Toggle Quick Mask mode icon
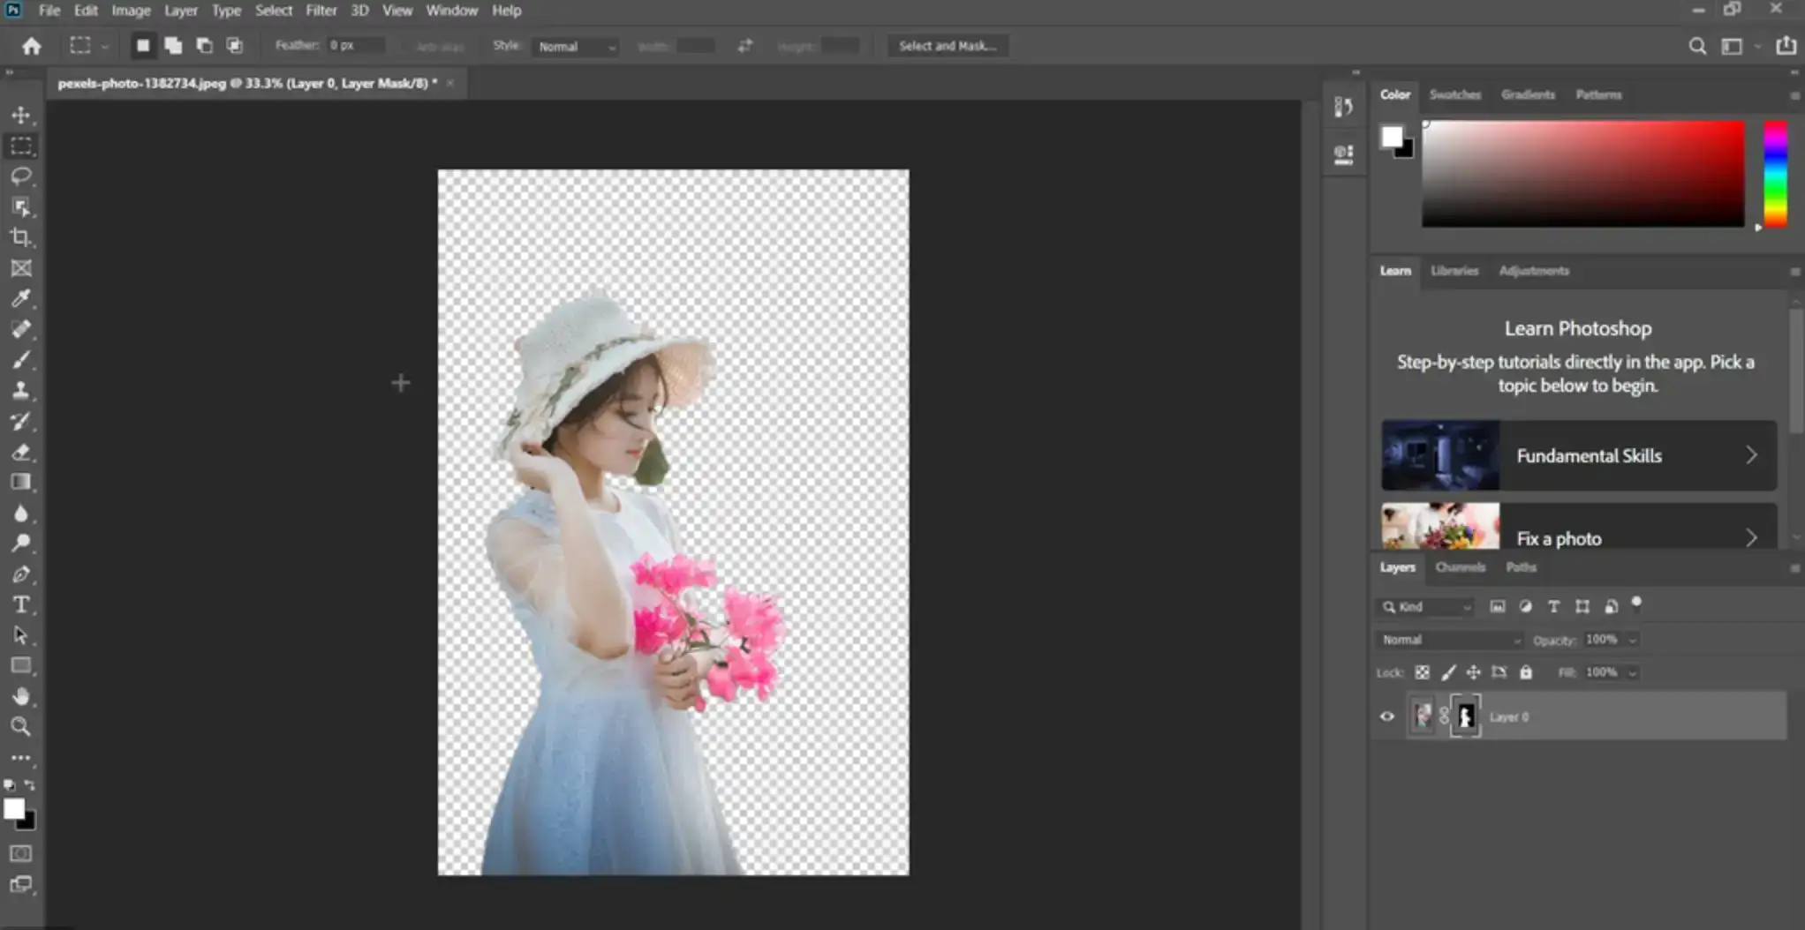Screen dimensions: 1805x930 coord(21,853)
